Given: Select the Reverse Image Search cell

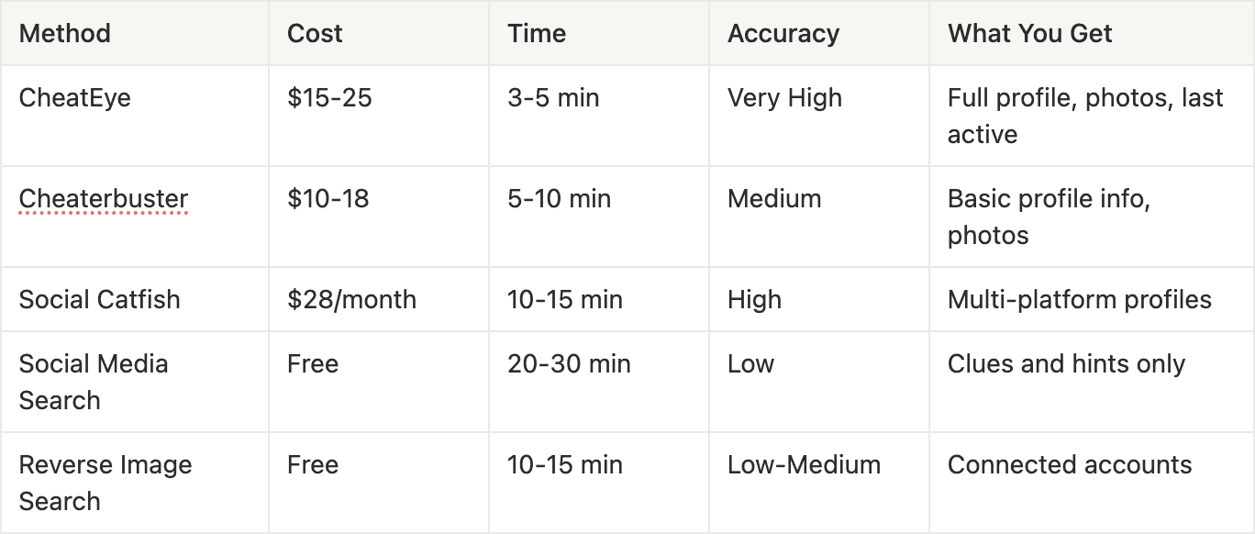Looking at the screenshot, I should click(x=106, y=483).
